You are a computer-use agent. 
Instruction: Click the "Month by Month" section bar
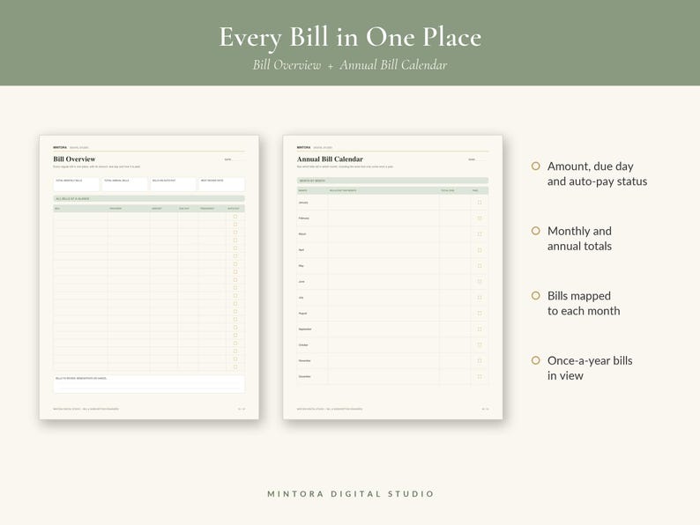pyautogui.click(x=393, y=181)
